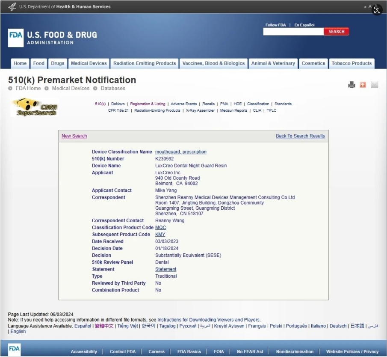387x357 pixels.
Task: Click the FDA logo in the footer
Action: 14,348
